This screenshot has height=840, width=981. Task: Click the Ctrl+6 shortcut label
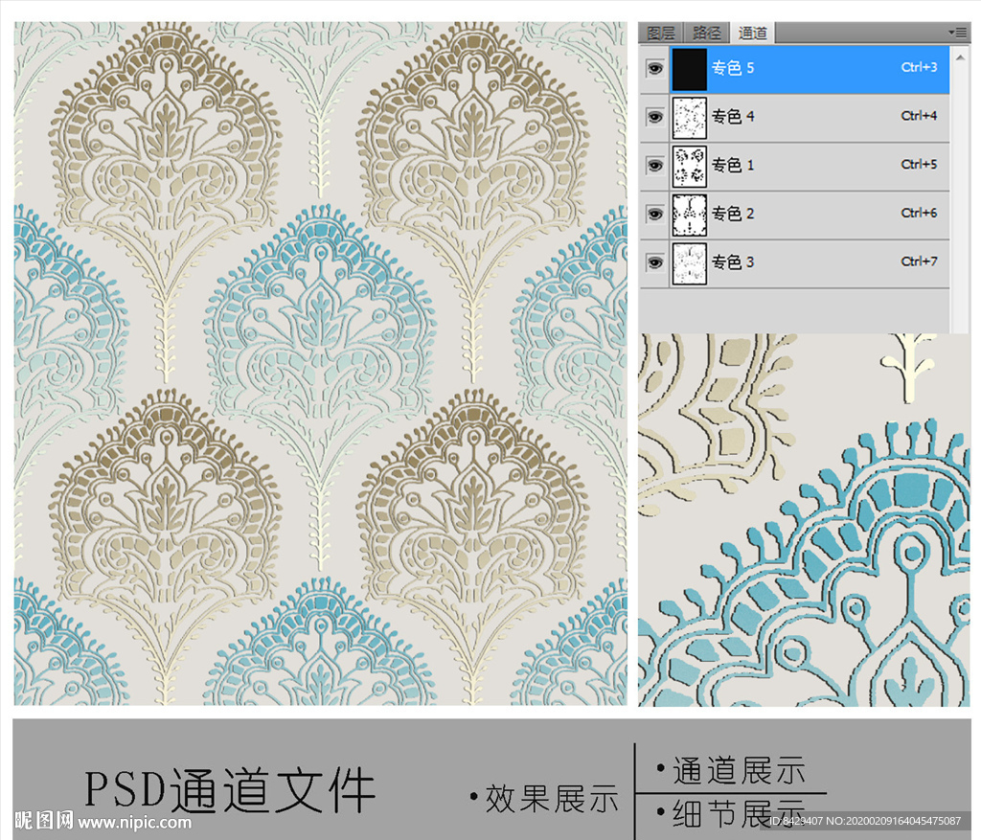[x=919, y=214]
